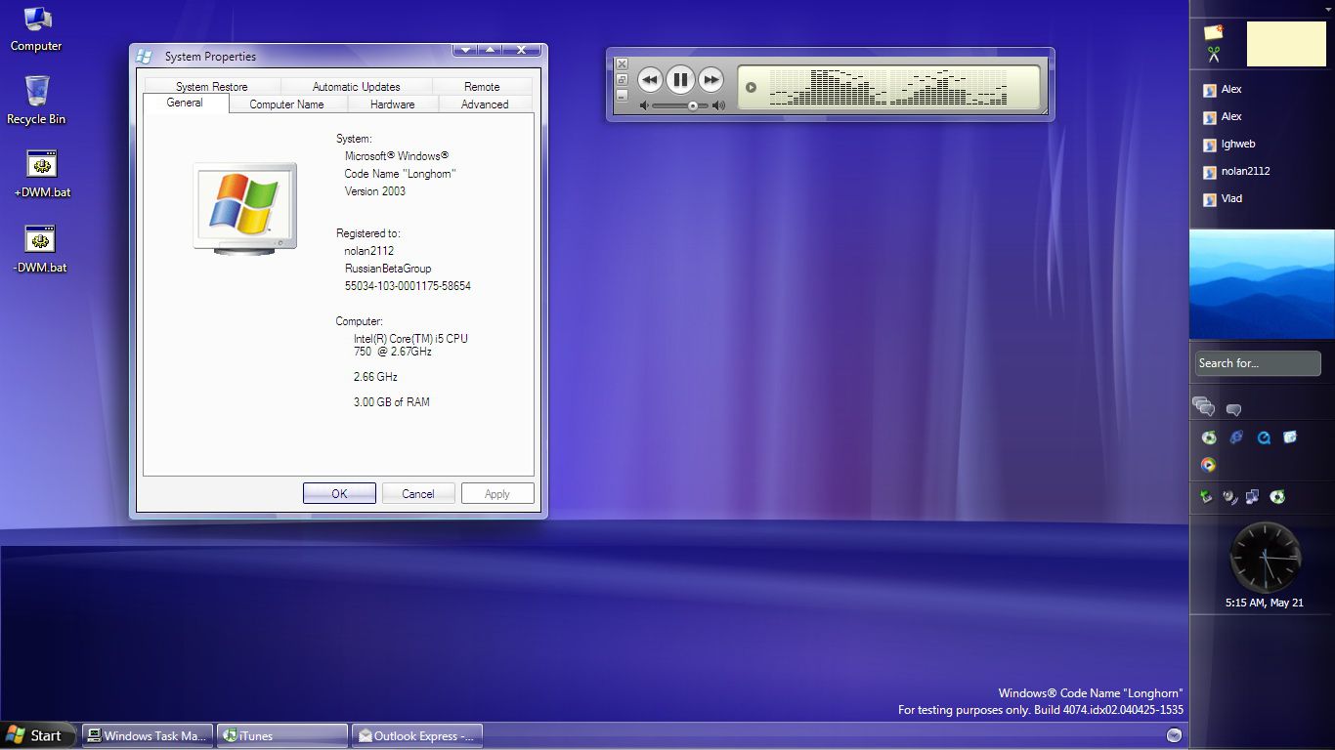1335x750 pixels.
Task: Click the Windows logo monitor image
Action: [x=244, y=208]
